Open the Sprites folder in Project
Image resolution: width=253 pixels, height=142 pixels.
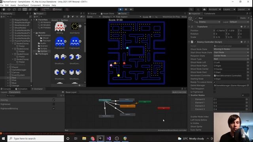tap(44, 51)
